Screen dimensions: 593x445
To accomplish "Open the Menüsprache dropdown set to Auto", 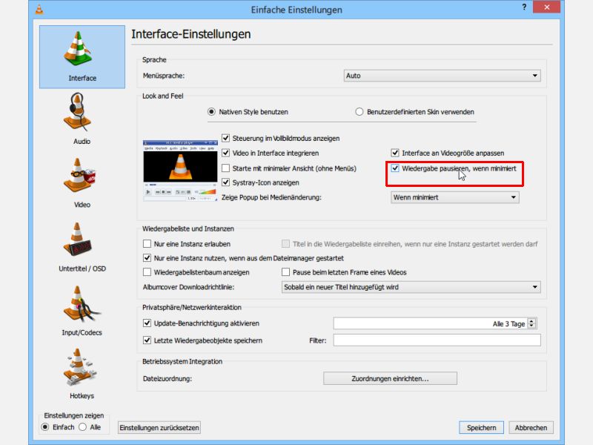I will tap(442, 76).
